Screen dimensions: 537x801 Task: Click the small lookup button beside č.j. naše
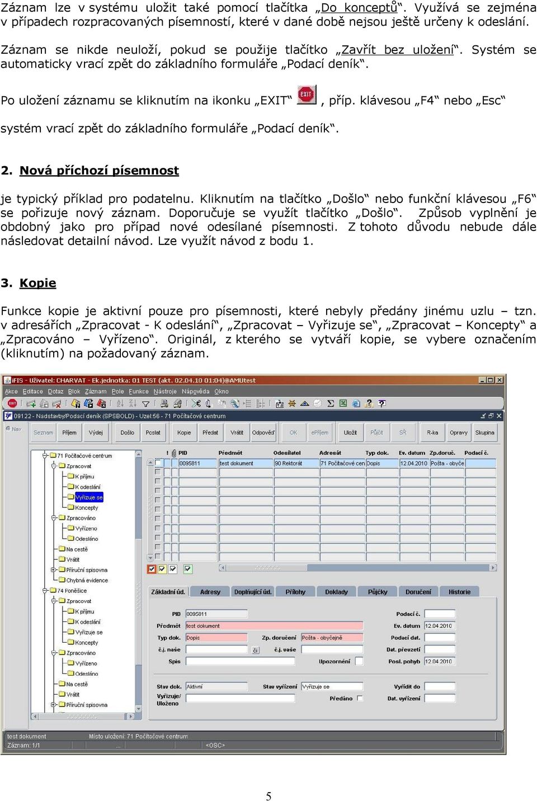tap(255, 650)
